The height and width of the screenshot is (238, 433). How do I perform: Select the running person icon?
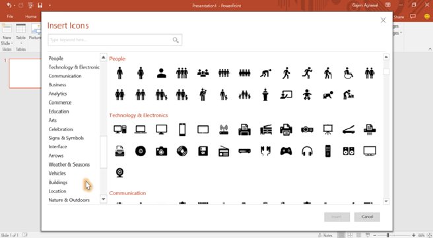(307, 73)
